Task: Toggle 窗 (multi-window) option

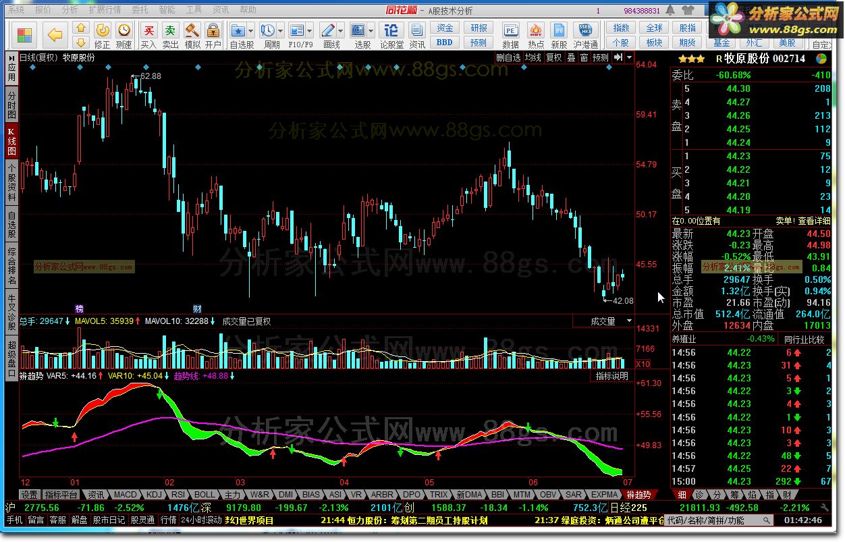Action: coord(584,58)
